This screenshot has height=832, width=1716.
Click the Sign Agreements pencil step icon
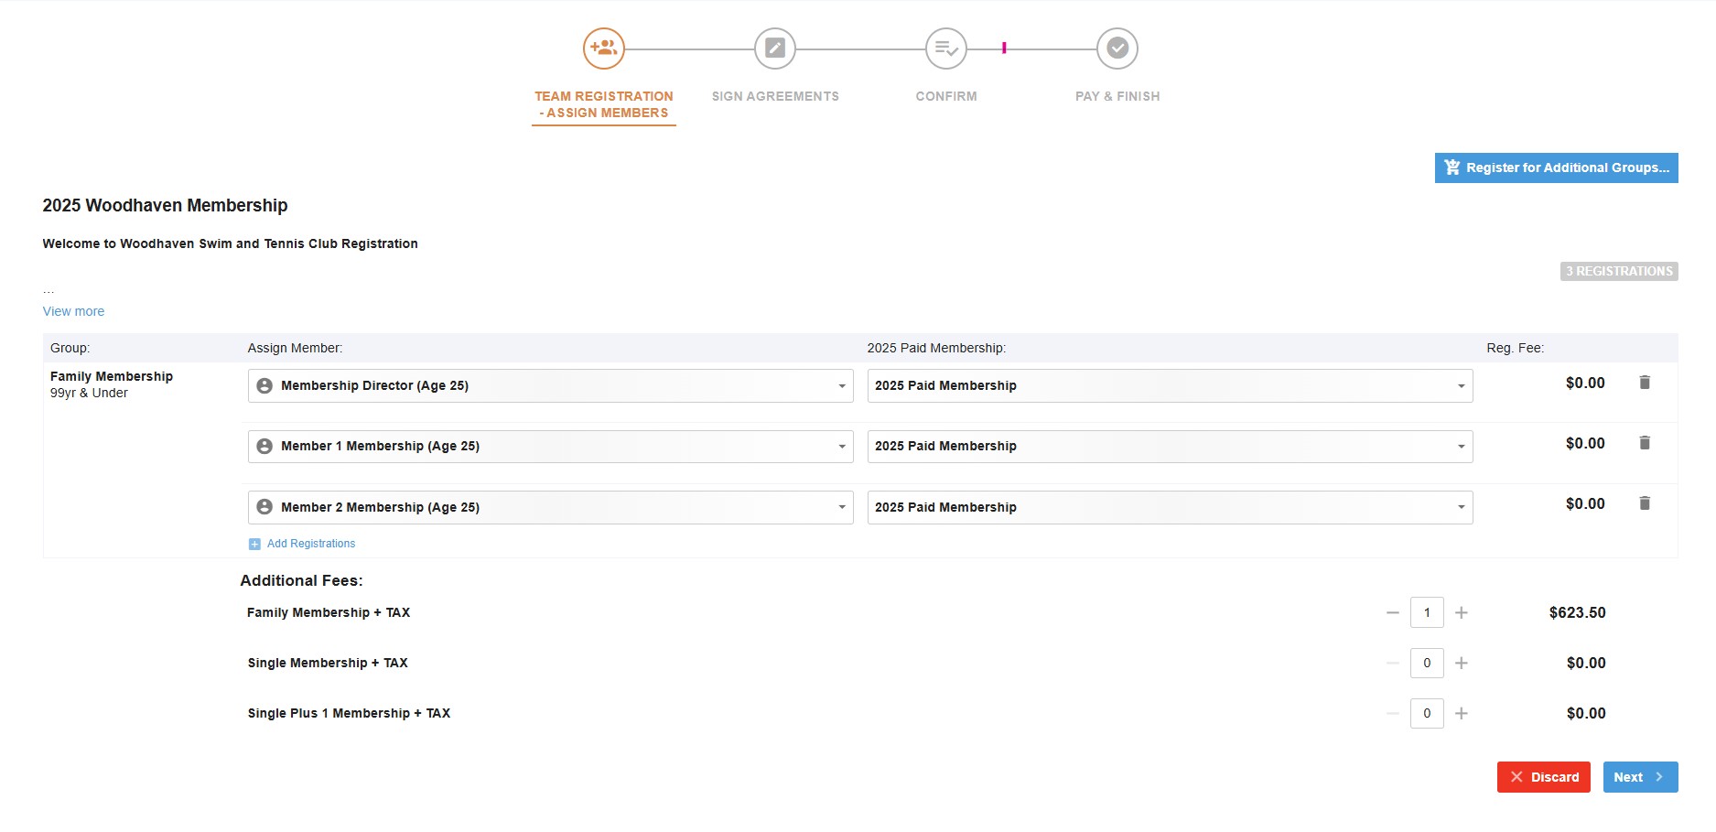774,49
